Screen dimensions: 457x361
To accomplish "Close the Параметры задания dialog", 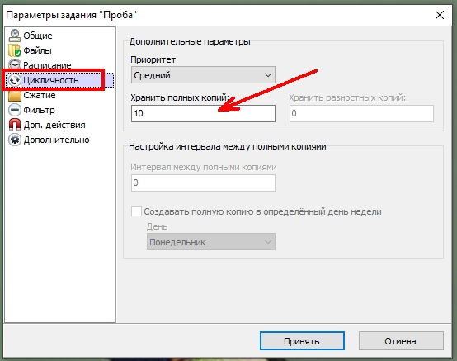I will (x=439, y=15).
